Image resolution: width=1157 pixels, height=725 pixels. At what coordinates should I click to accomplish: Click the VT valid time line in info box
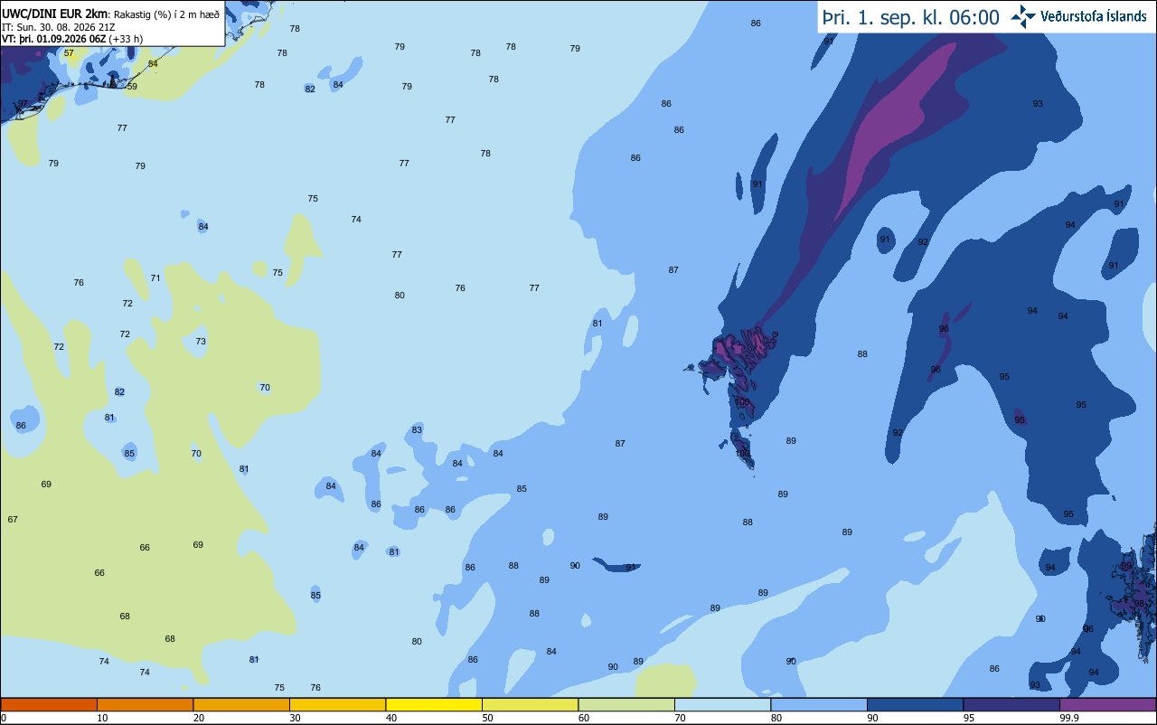71,39
